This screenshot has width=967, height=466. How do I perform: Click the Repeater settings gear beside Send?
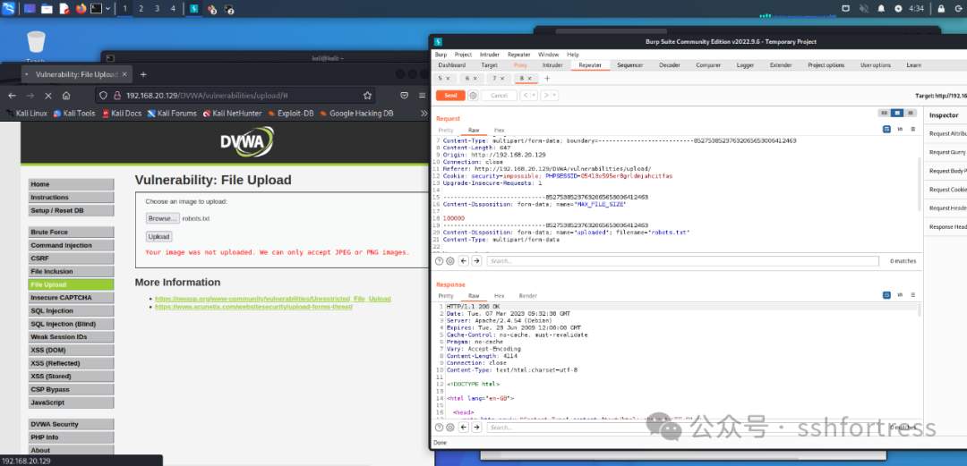(x=473, y=96)
